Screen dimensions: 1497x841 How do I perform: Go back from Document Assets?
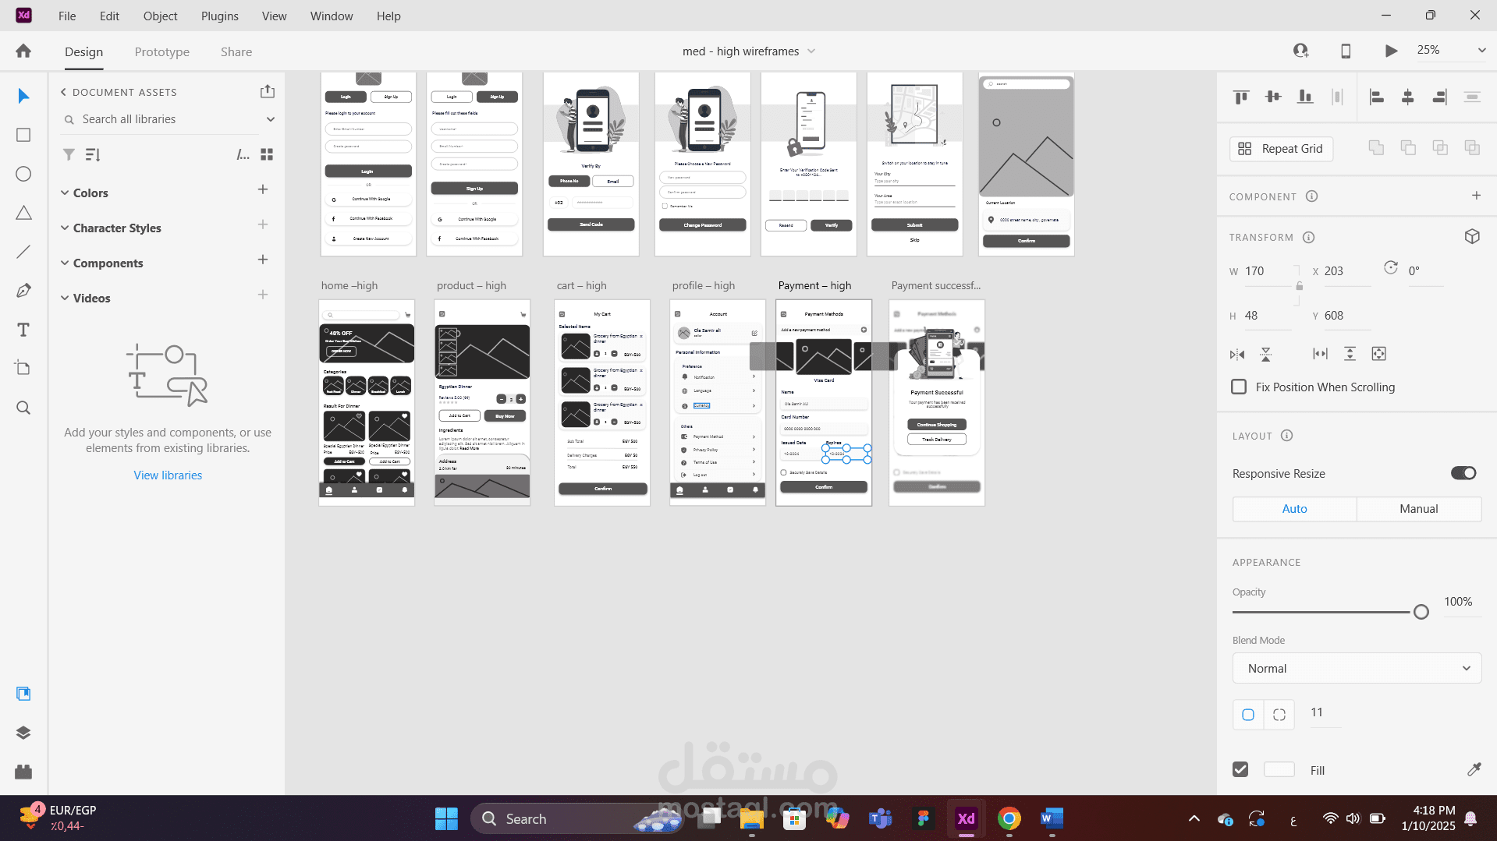tap(63, 92)
